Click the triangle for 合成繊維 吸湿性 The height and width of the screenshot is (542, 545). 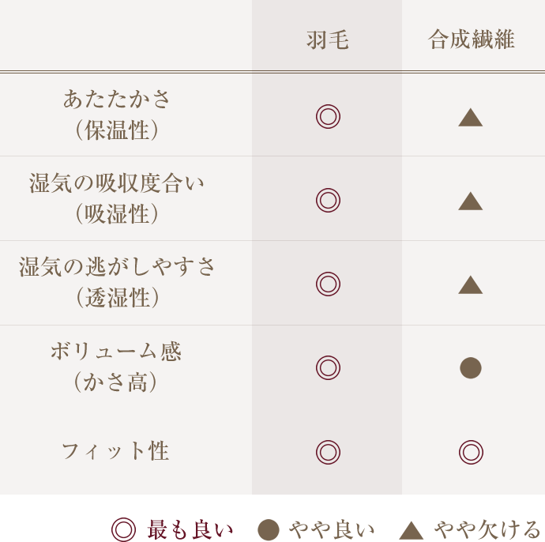coord(470,201)
